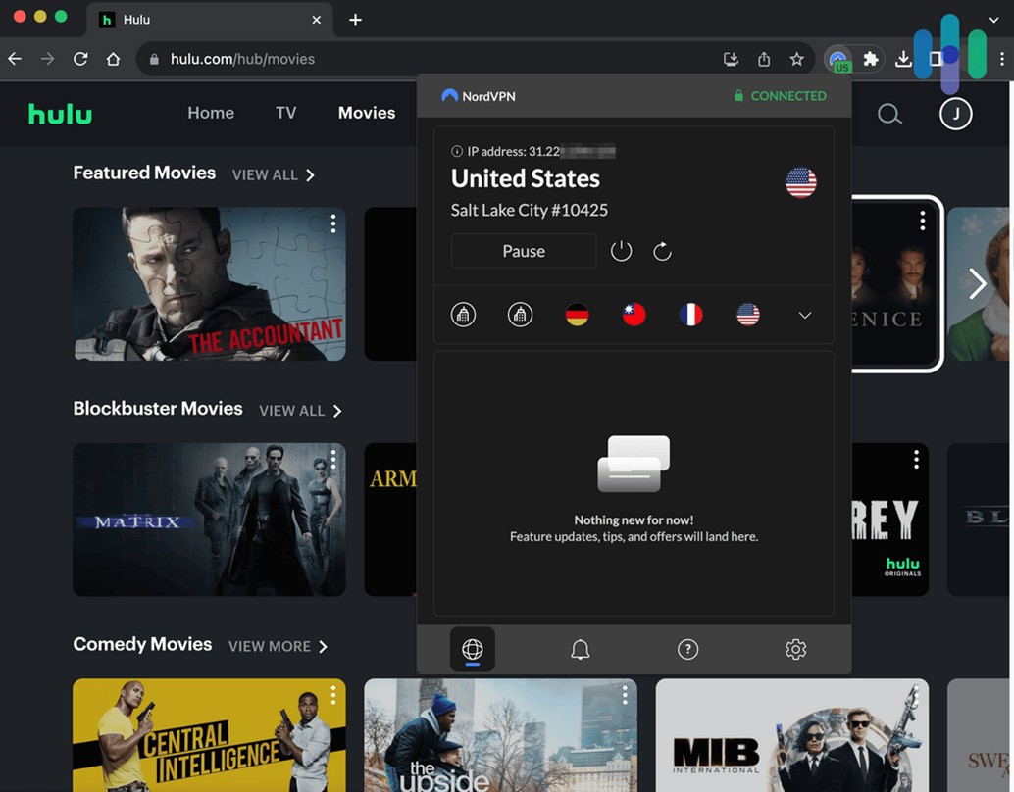1014x792 pixels.
Task: Click the install app icon in address bar
Action: (x=731, y=60)
